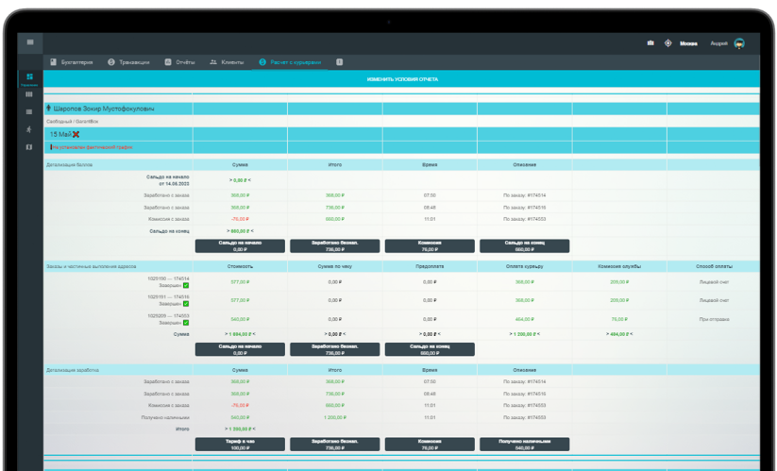Open the columns view icon in sidebar
The image size is (777, 471).
coord(29,94)
